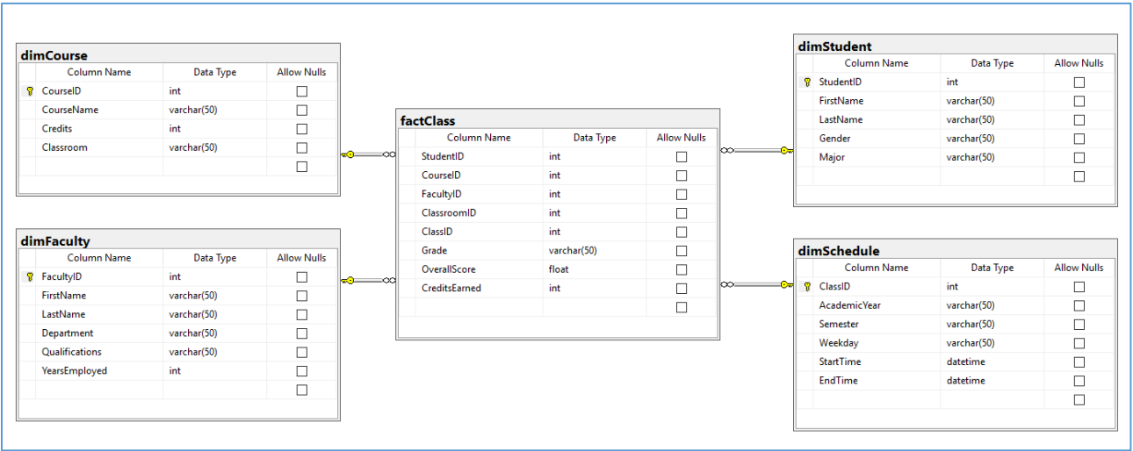Toggle Allow Nulls for Credits in dimCourse
The height and width of the screenshot is (451, 1133).
(x=301, y=129)
